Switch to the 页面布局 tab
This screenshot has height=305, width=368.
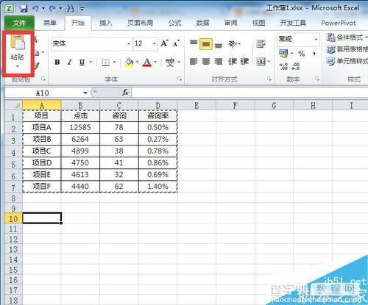(x=140, y=23)
